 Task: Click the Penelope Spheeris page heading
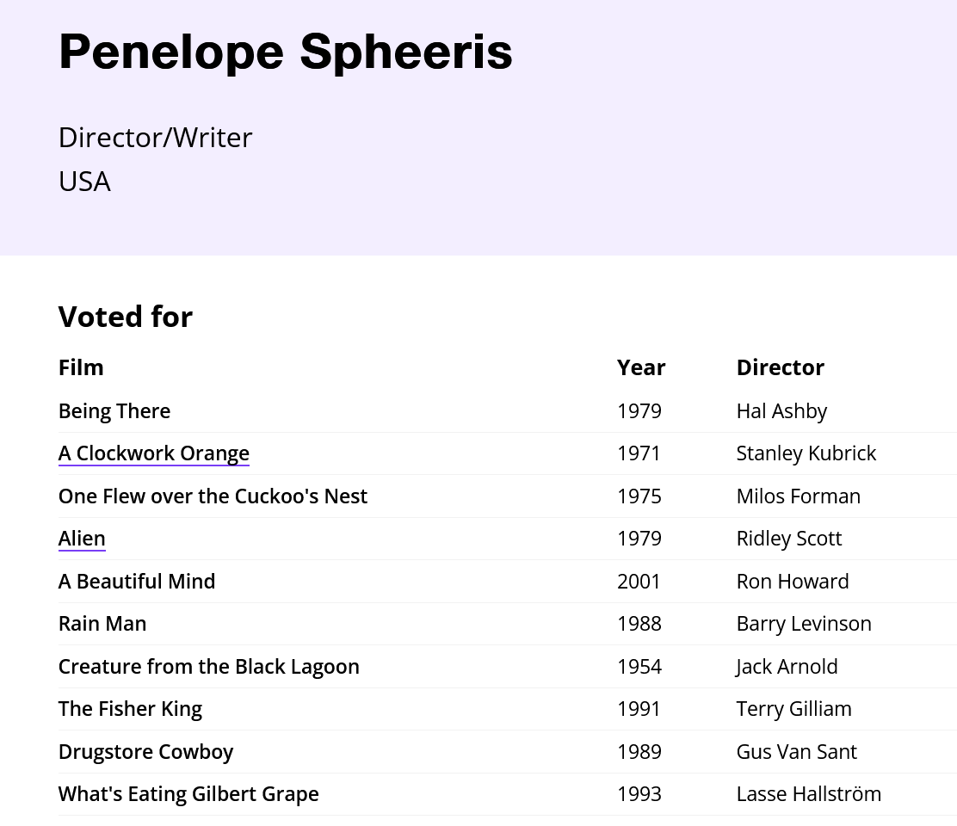pos(286,52)
